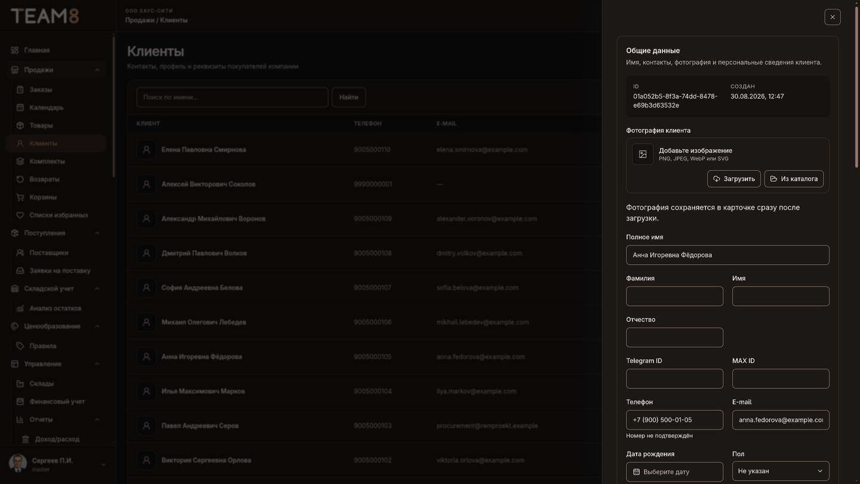Open user menu chevron beside Сергеев П.И.
Image resolution: width=860 pixels, height=484 pixels.
[x=103, y=464]
